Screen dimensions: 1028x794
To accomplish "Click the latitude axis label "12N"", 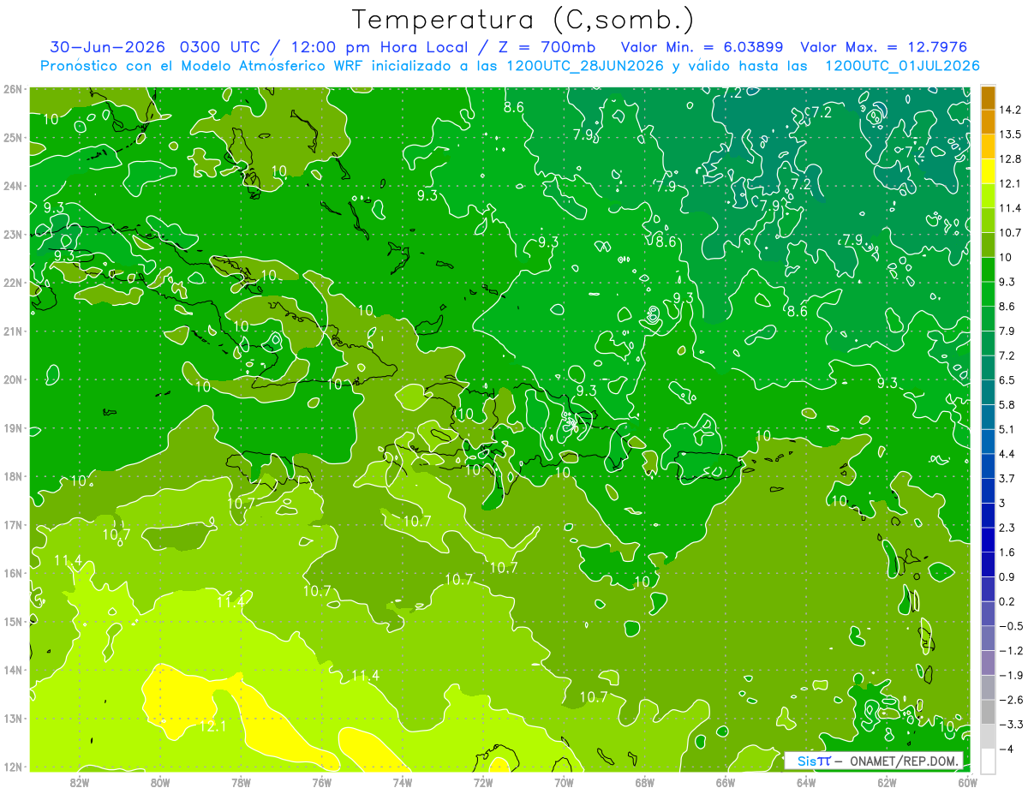I will (x=12, y=767).
